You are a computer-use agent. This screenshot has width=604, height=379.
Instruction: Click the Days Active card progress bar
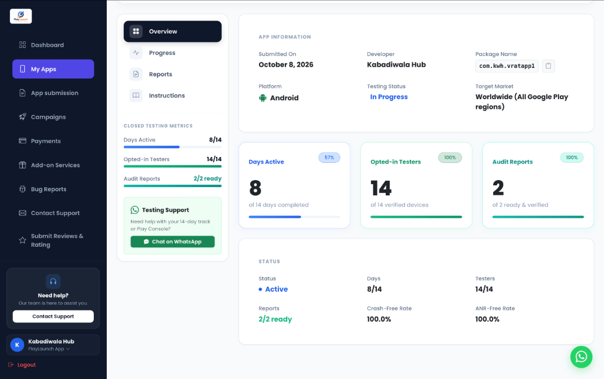click(294, 217)
